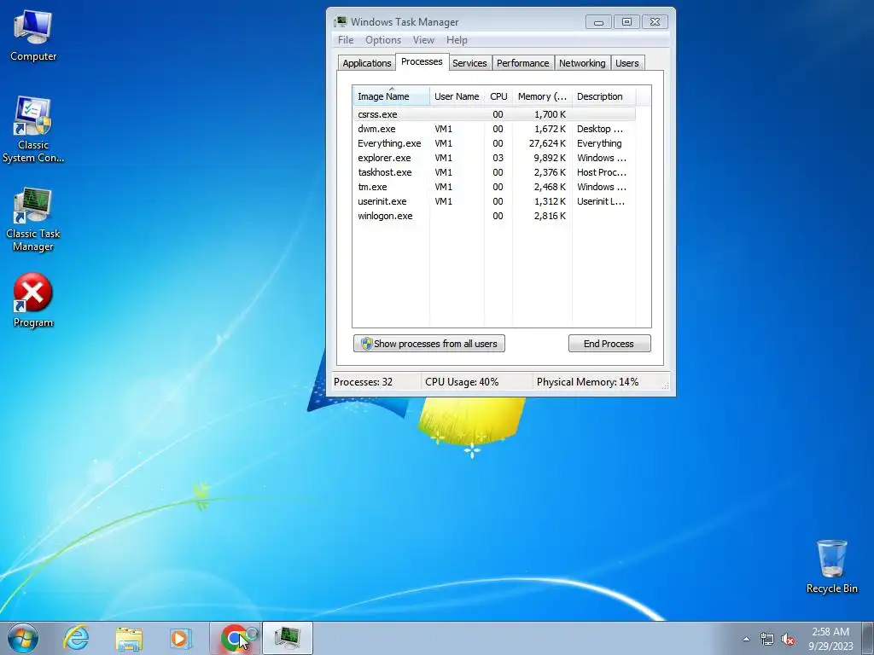Image resolution: width=874 pixels, height=655 pixels.
Task: Select the tm.exe process
Action: [494, 187]
